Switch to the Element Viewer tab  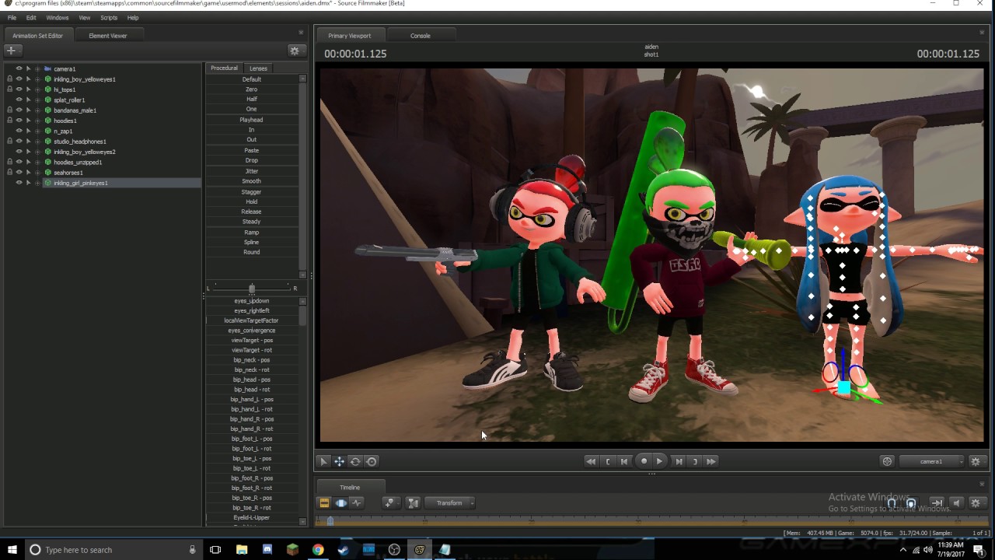[x=107, y=36]
